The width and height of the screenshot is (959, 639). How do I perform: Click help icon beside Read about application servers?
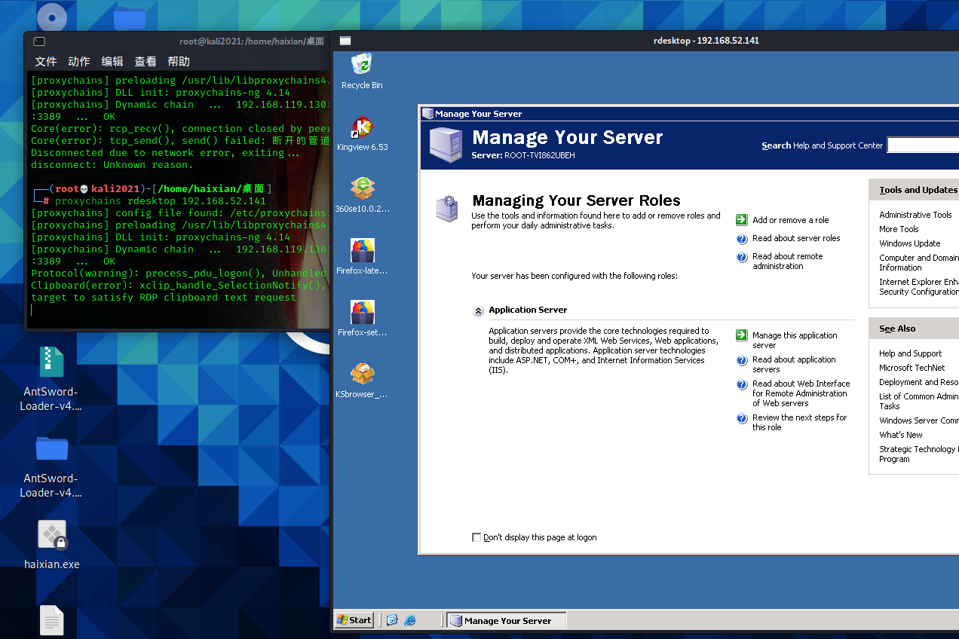pyautogui.click(x=742, y=360)
